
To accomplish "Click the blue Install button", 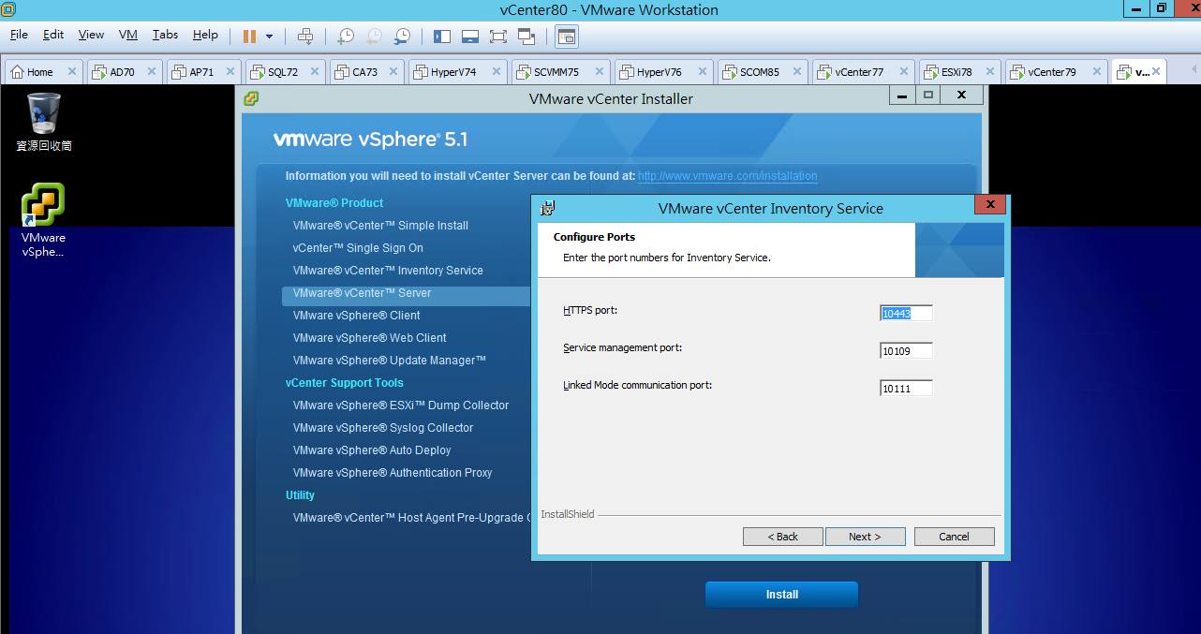I will (x=781, y=595).
